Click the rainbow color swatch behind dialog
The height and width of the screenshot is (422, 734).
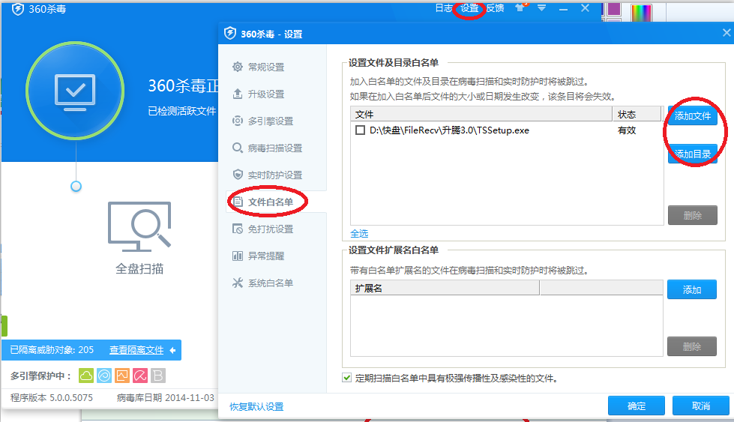pyautogui.click(x=641, y=12)
